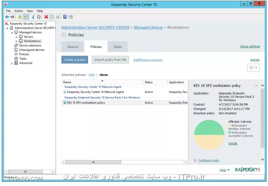This screenshot has height=186, width=268.
Task: Open the view mode dropdown button
Action: pyautogui.click(x=254, y=67)
